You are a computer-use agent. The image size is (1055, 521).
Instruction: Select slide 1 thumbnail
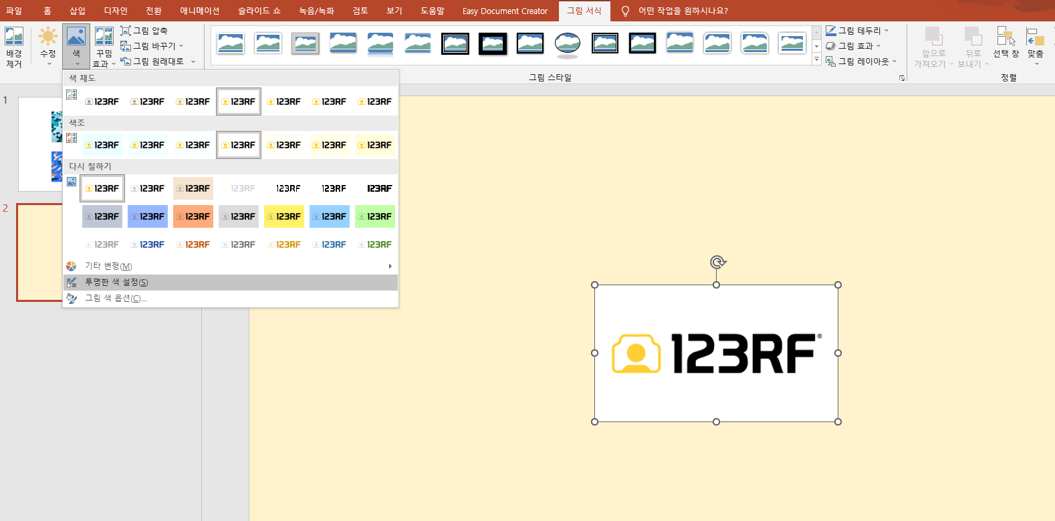click(x=41, y=144)
